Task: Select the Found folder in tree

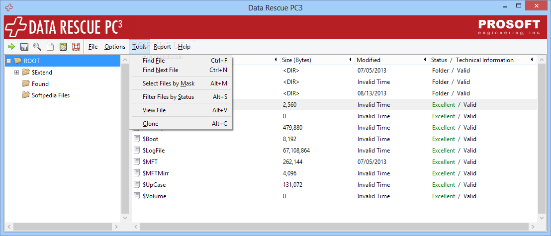Action: pyautogui.click(x=40, y=83)
